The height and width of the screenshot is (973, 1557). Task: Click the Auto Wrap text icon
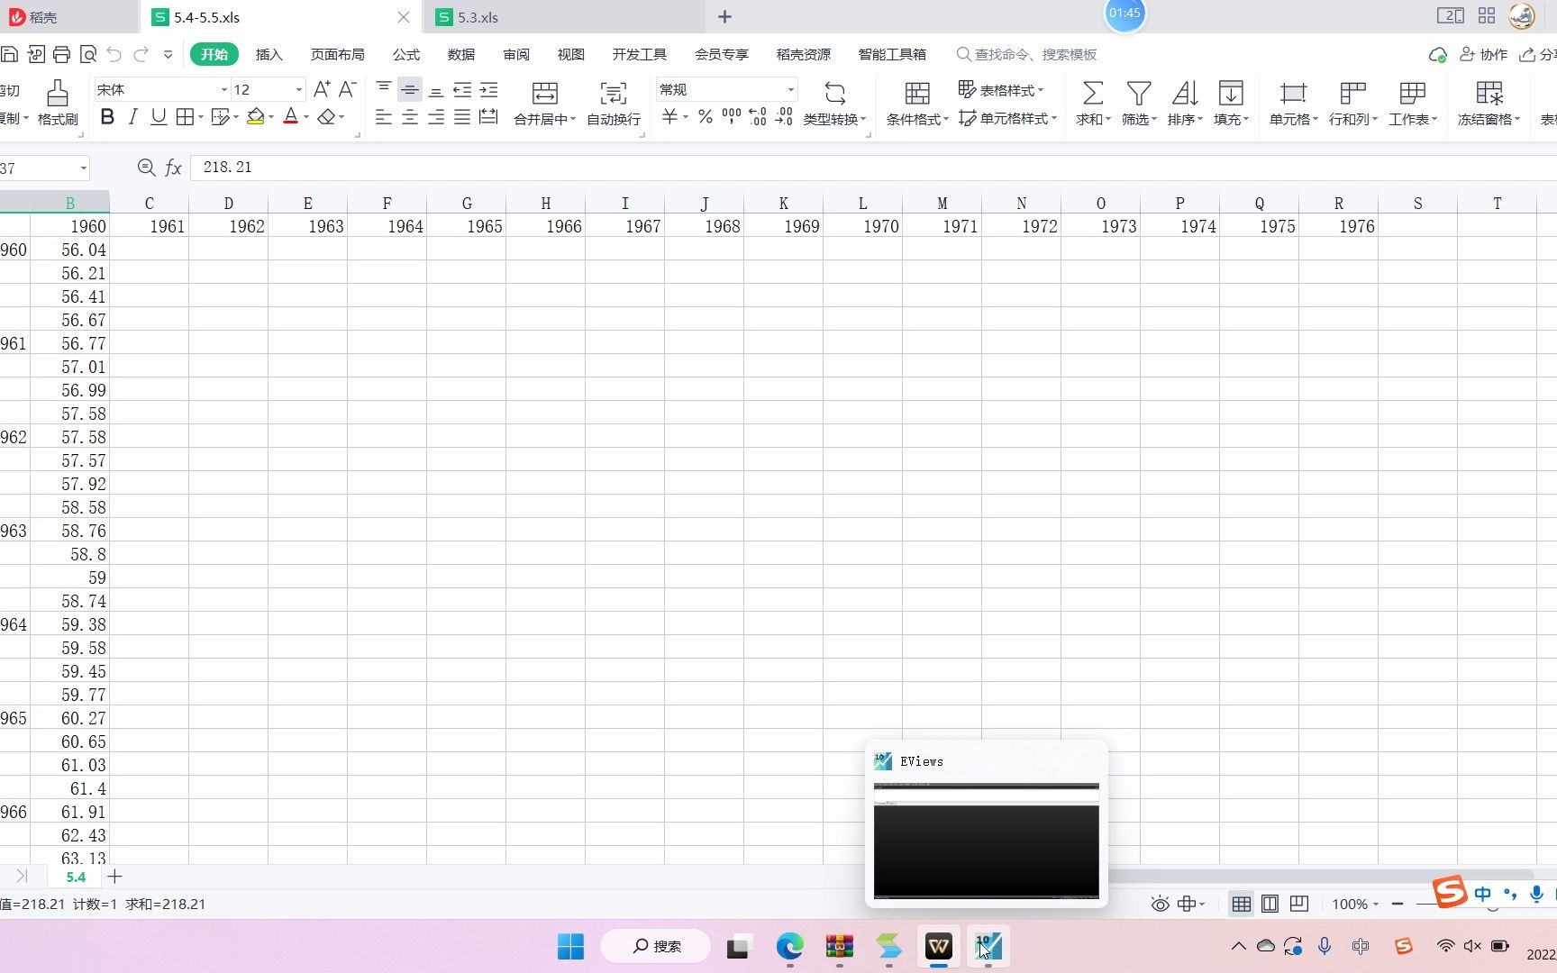coord(614,93)
